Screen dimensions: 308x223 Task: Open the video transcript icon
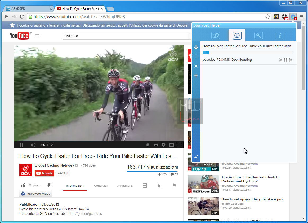[145, 185]
